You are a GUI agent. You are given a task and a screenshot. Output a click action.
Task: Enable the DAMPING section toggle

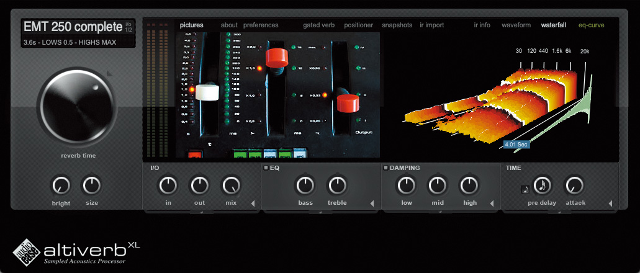click(385, 168)
